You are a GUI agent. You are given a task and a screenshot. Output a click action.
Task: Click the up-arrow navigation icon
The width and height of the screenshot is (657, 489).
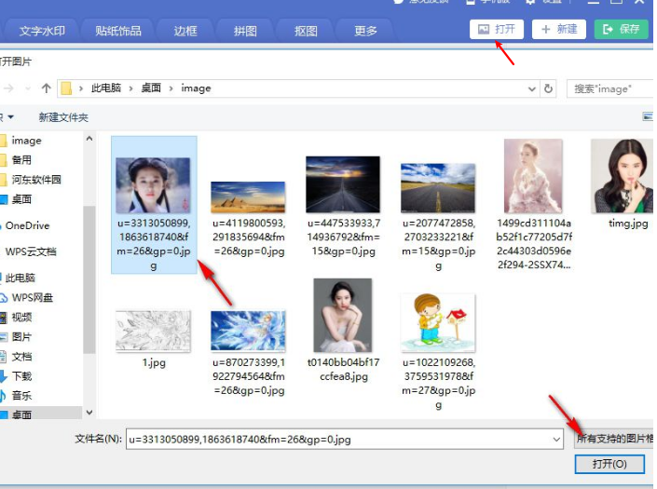(46, 88)
